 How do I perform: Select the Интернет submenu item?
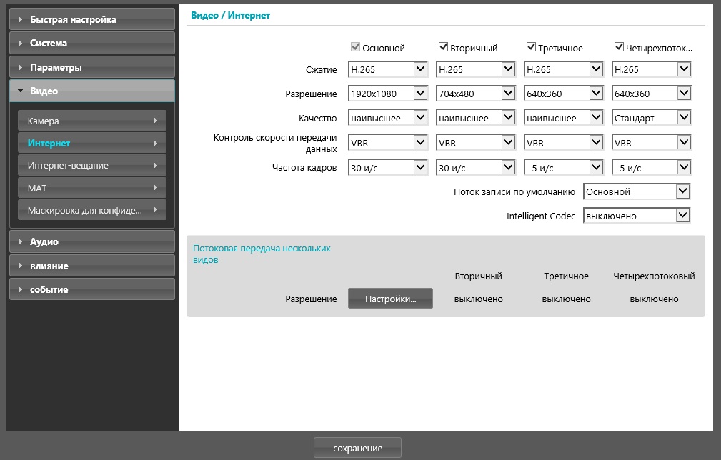[x=92, y=143]
